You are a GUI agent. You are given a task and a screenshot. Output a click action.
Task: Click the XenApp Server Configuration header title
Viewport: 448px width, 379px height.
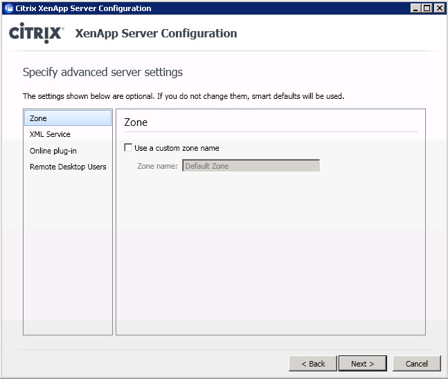tap(156, 33)
